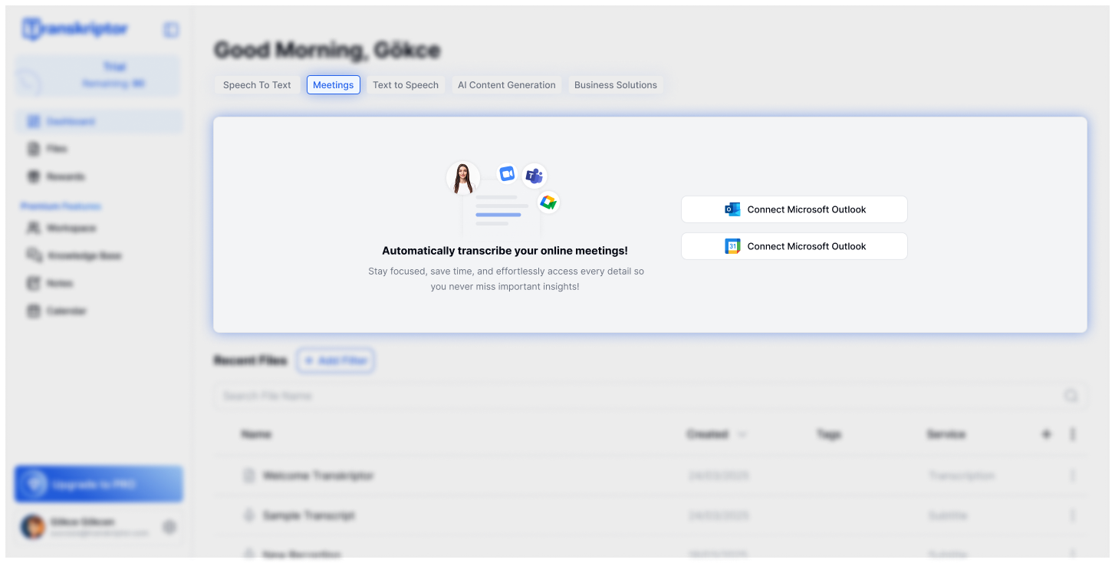
Task: Go to AI Content Generation tab
Action: pyautogui.click(x=507, y=85)
